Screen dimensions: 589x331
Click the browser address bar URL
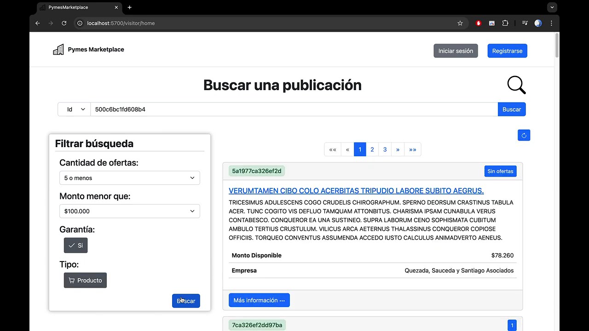tap(121, 23)
